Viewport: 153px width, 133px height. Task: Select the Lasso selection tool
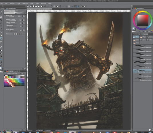pyautogui.click(x=1, y=23)
